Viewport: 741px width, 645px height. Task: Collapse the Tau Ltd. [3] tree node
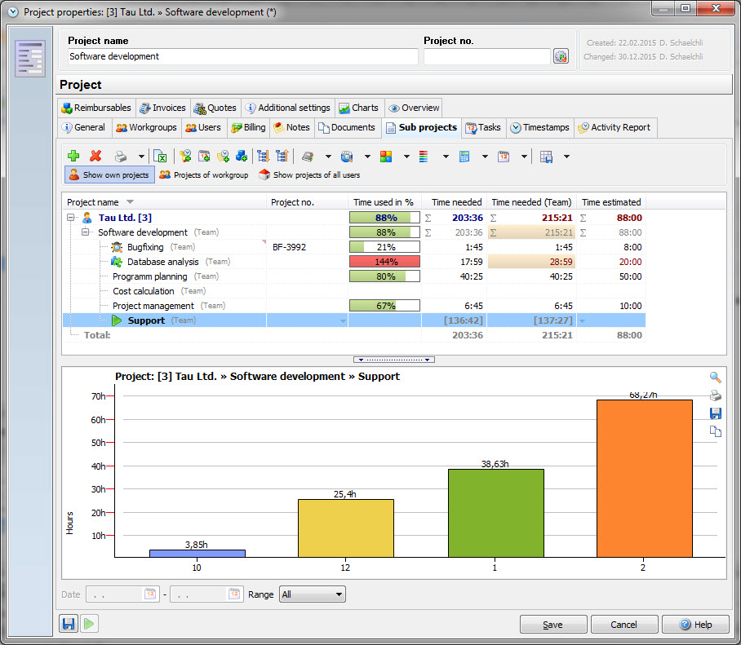[x=71, y=218]
